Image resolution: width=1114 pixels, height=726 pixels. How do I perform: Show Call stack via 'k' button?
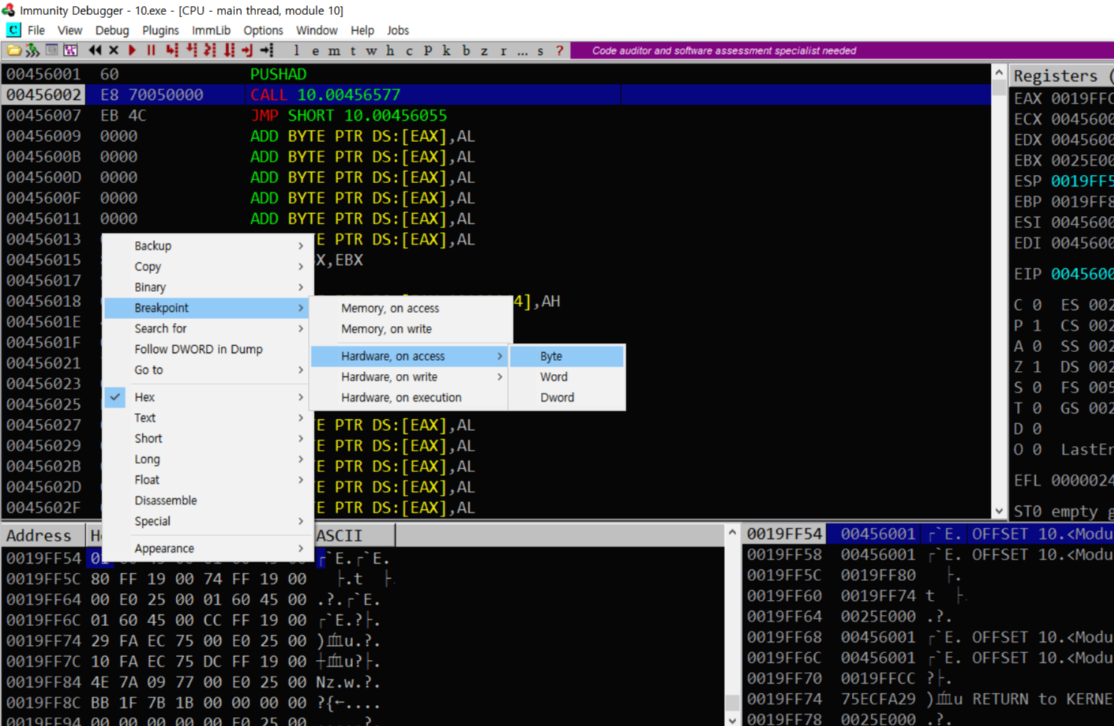click(x=446, y=50)
